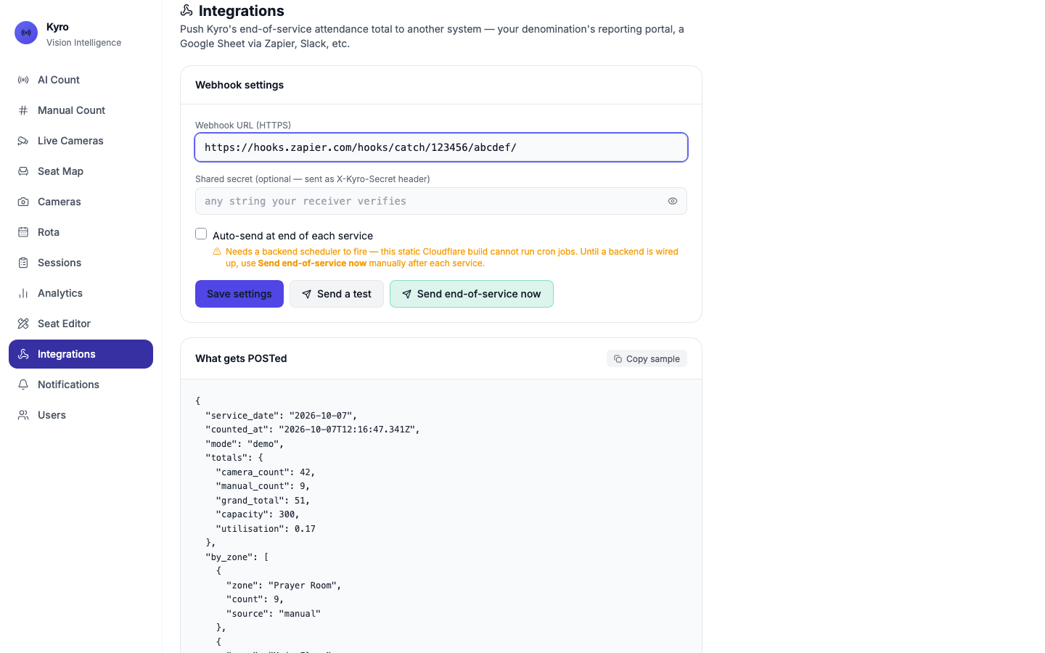This screenshot has width=1045, height=653.
Task: Focus the Webhook URL field
Action: [x=441, y=147]
